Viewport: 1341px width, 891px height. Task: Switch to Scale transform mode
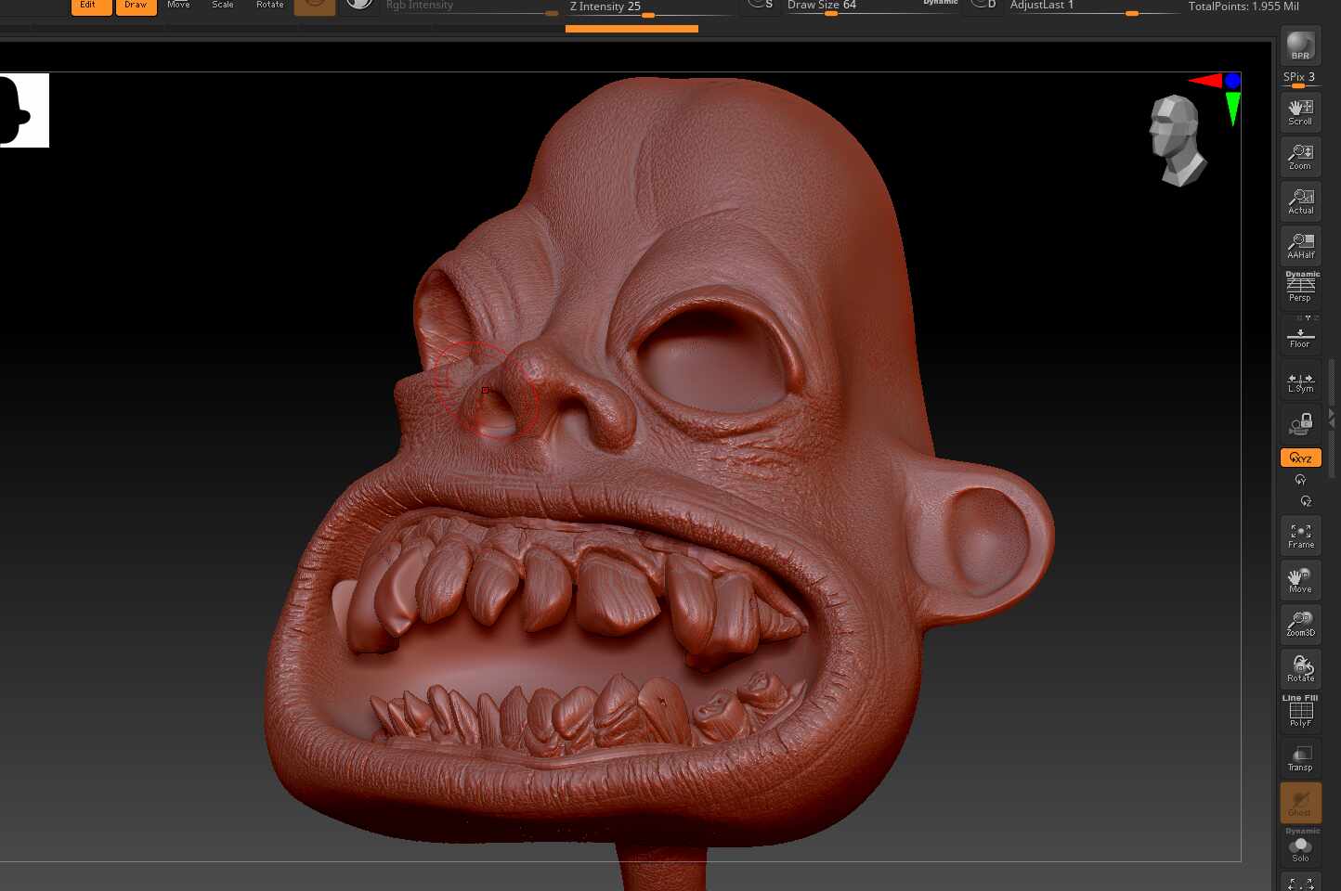(x=223, y=6)
